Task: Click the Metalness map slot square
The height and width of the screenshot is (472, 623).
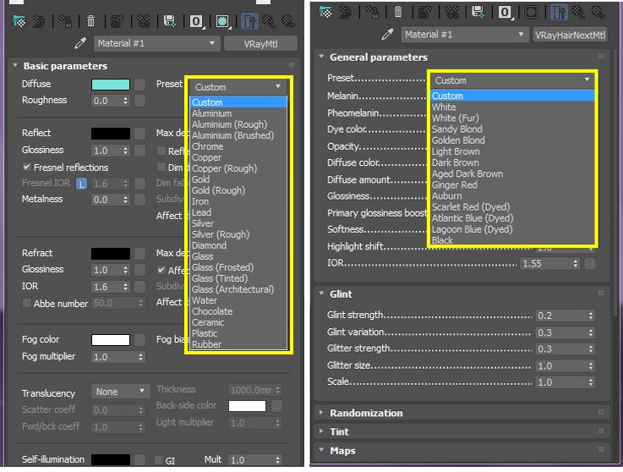Action: coord(139,200)
